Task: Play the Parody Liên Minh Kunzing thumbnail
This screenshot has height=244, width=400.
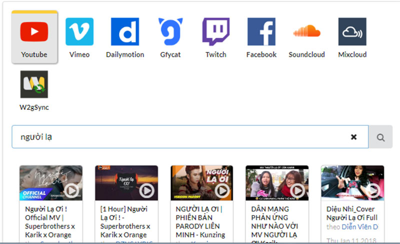Action: pyautogui.click(x=202, y=183)
